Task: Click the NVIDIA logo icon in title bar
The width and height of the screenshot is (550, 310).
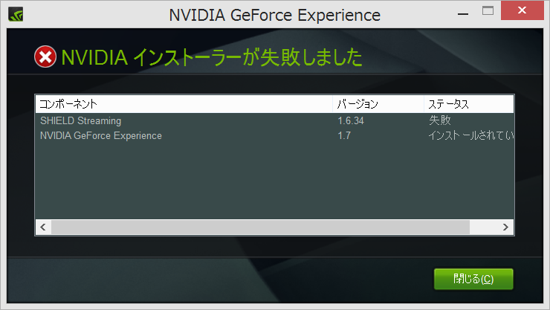Action: (x=16, y=14)
